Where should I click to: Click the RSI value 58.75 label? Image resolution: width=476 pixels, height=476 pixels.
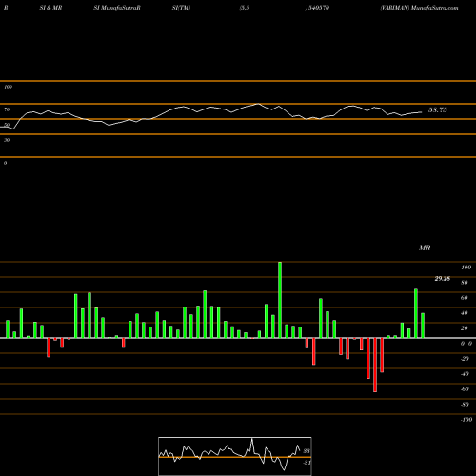click(x=438, y=110)
